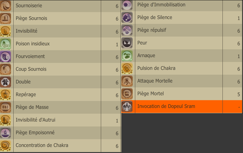Click the Repérage lantern icon
This screenshot has height=153, width=243.
tap(5, 95)
